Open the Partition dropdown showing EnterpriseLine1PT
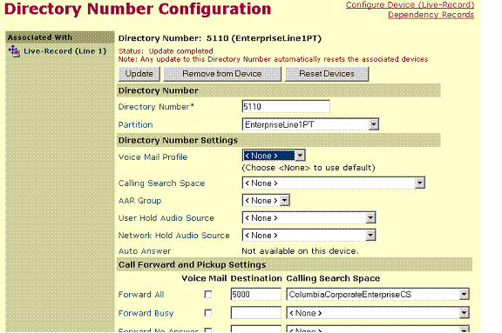502x333 pixels. (x=310, y=124)
